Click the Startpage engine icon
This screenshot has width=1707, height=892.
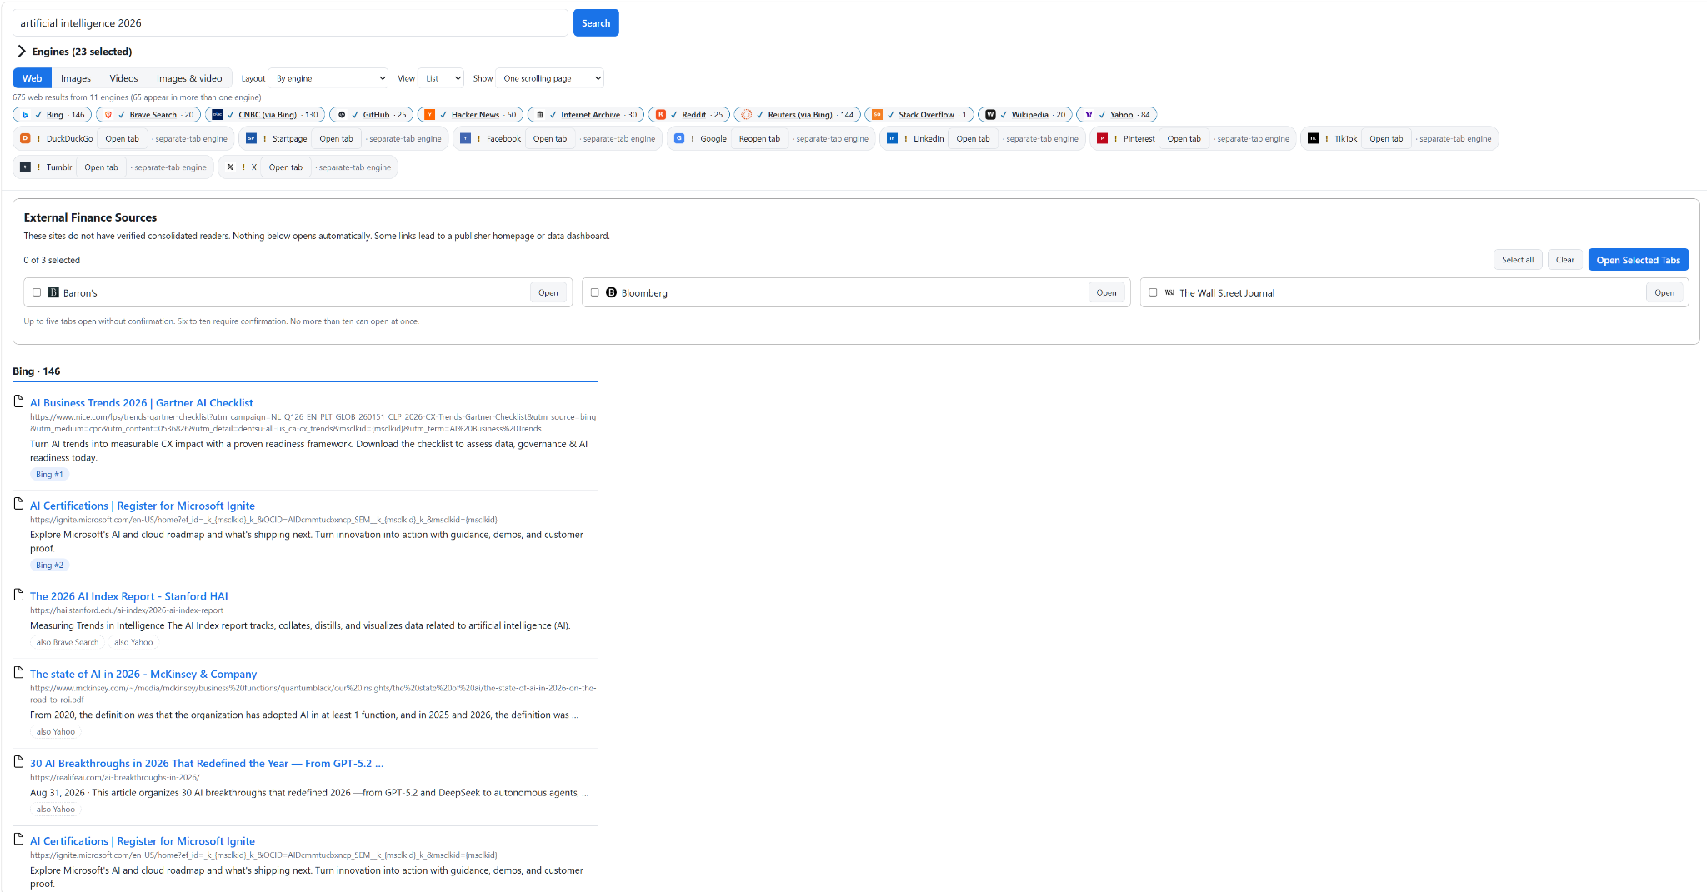[251, 138]
